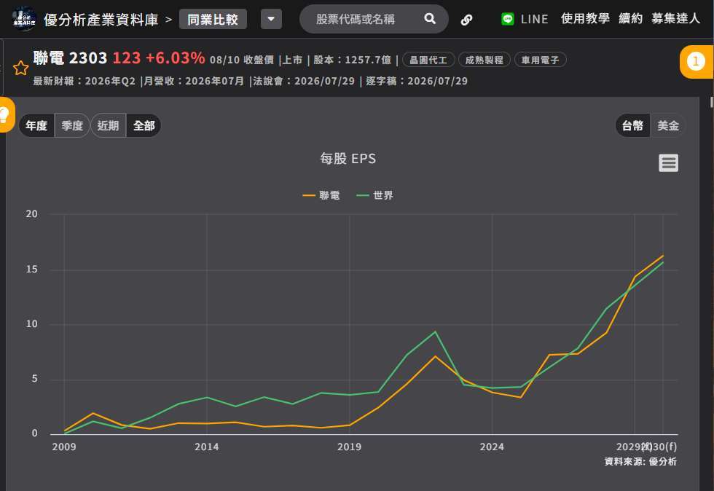Click the 2019 x-axis label
This screenshot has height=491, width=714.
(x=349, y=447)
